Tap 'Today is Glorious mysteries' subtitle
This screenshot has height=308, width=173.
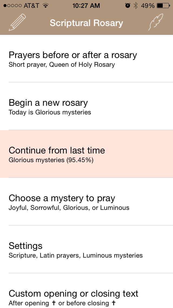point(50,112)
